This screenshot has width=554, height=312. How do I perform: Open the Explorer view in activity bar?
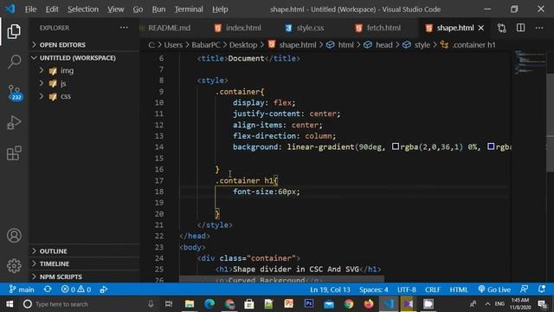click(14, 31)
